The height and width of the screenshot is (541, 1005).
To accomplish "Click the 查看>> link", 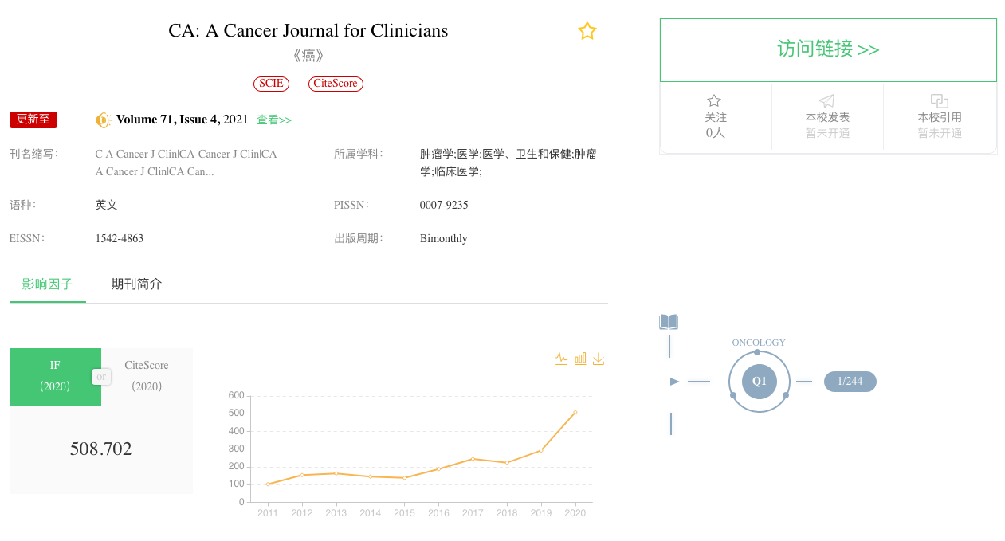I will (274, 120).
